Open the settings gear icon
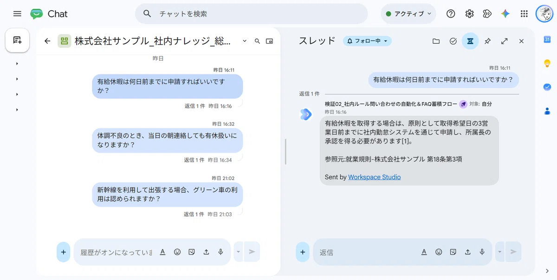Image resolution: width=557 pixels, height=280 pixels. tap(469, 14)
